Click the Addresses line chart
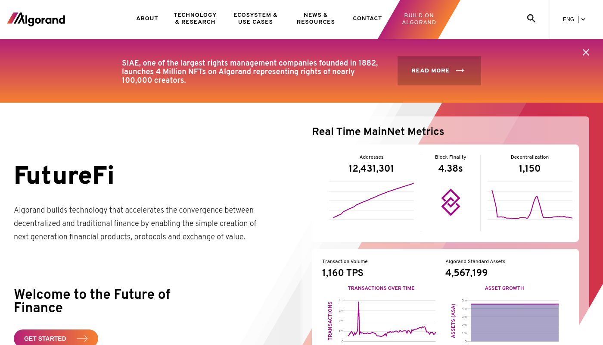The image size is (603, 345). click(x=371, y=201)
